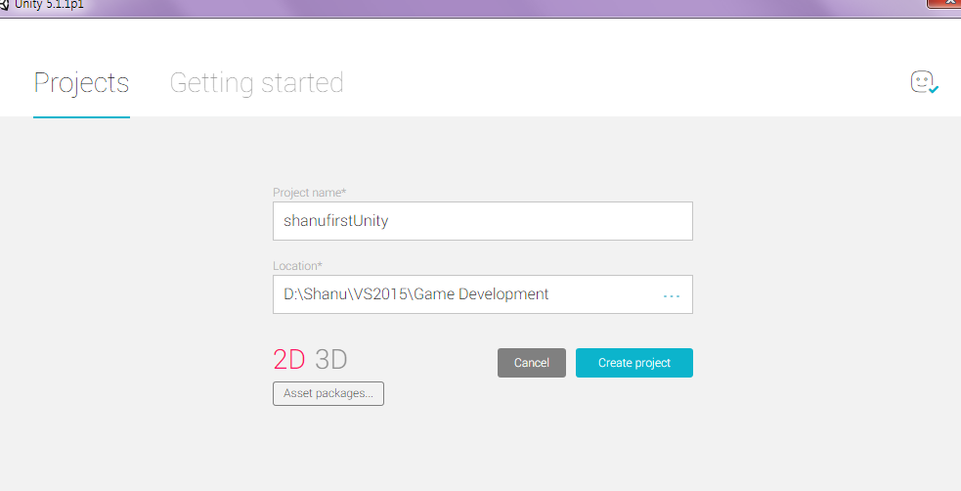Click the Location* label
Viewport: 961px width, 491px height.
(x=297, y=266)
